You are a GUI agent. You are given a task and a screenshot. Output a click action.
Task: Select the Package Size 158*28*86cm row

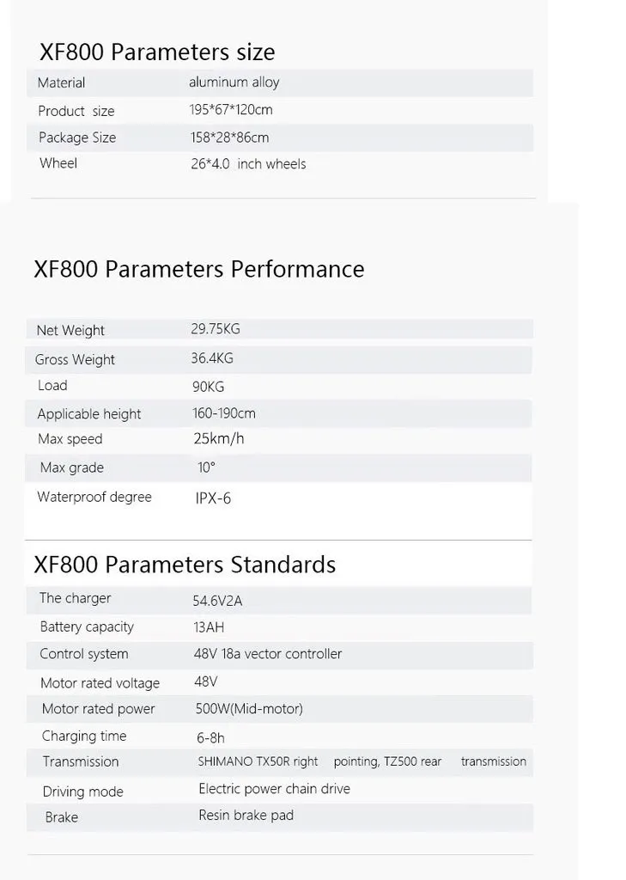coord(279,137)
